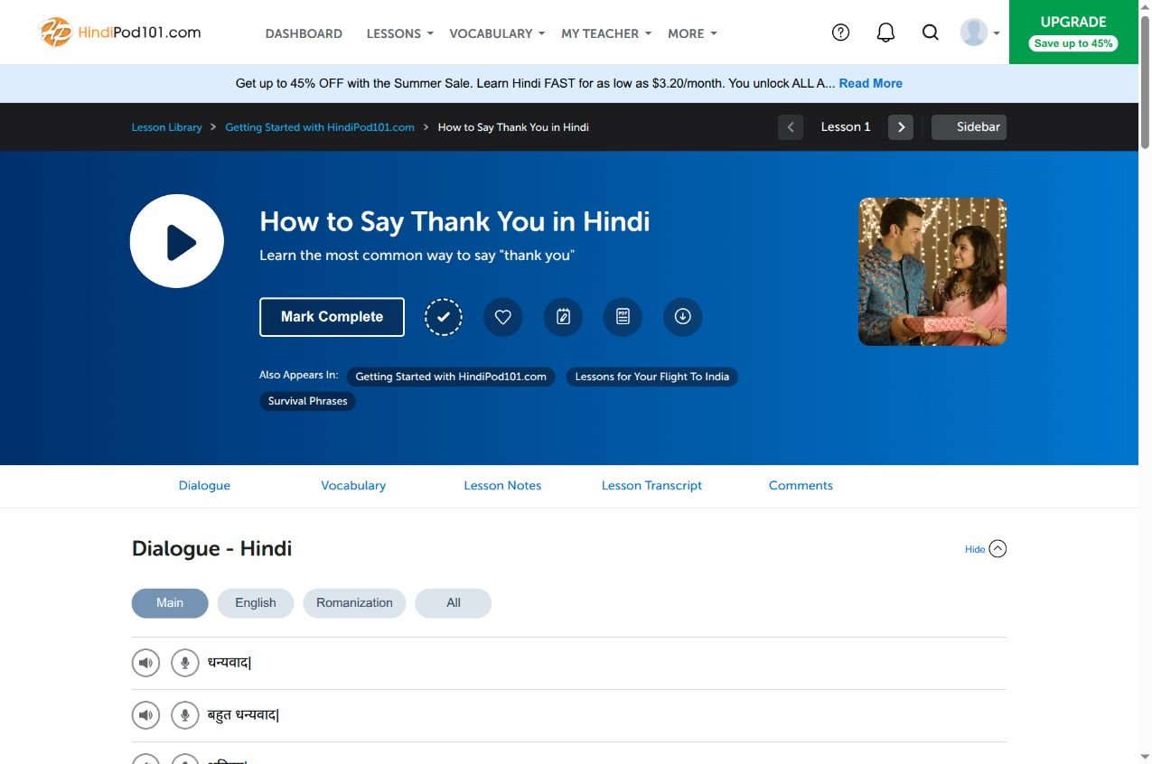1152x764 pixels.
Task: Open the user profile avatar menu
Action: coord(979,33)
